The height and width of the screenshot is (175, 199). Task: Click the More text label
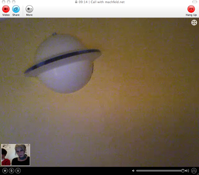pos(29,15)
